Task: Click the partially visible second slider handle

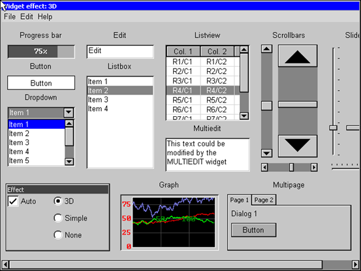Action: (x=353, y=128)
